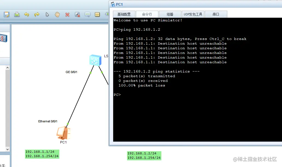Click the Undo arrow icon
The image size is (282, 167).
(27, 15)
